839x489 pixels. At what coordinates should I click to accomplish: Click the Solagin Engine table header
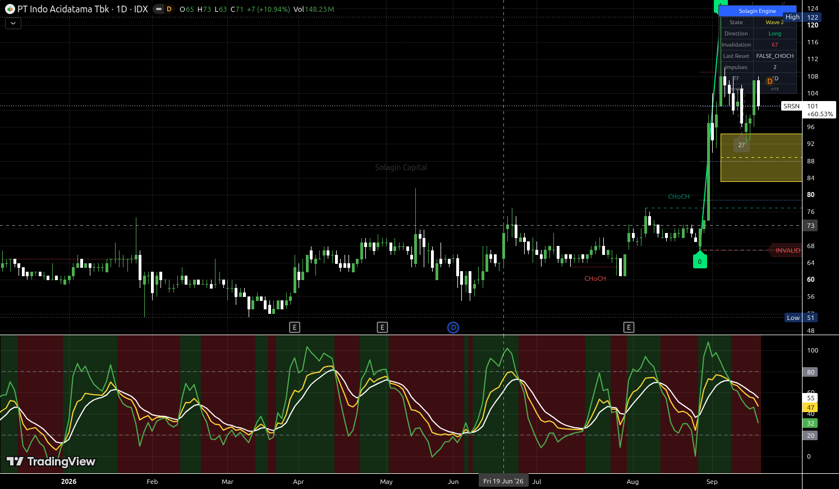(758, 11)
